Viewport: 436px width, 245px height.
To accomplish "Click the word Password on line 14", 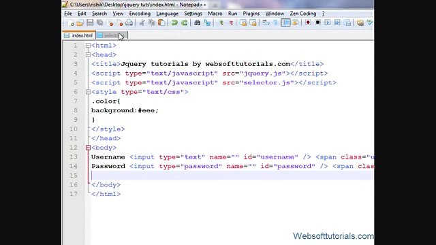I will point(108,166).
